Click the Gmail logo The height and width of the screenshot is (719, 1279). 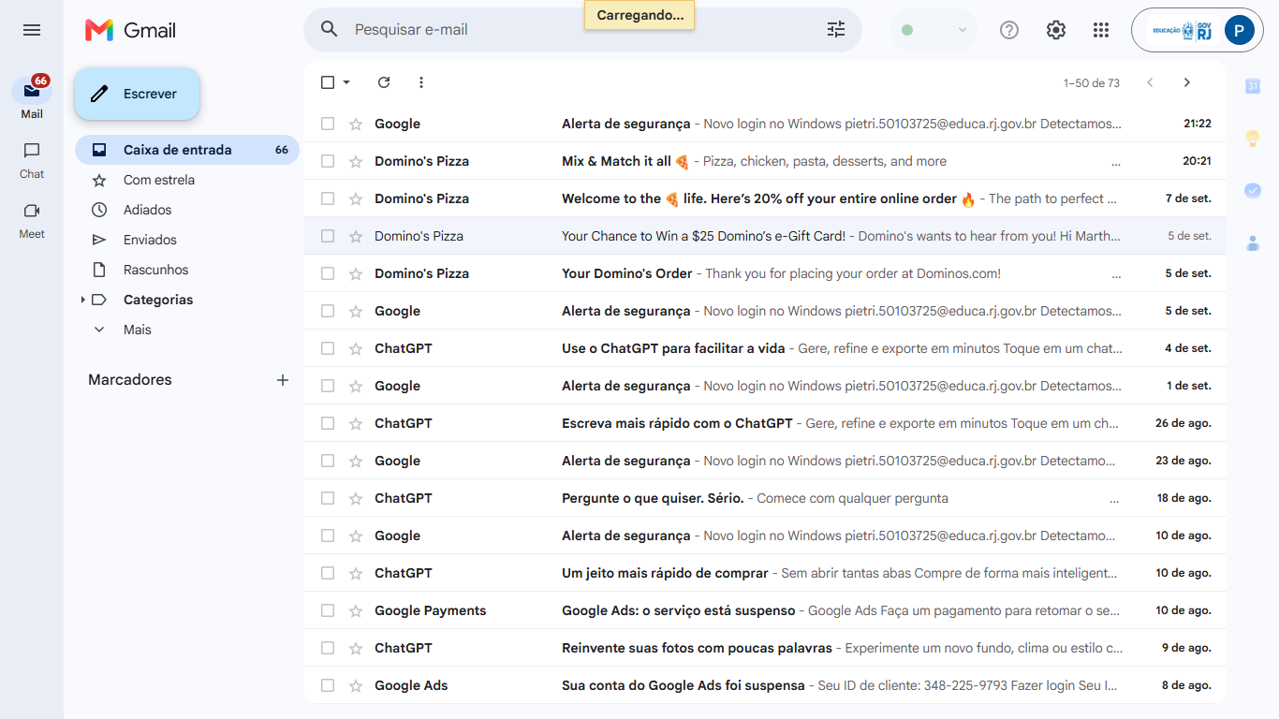coord(130,30)
